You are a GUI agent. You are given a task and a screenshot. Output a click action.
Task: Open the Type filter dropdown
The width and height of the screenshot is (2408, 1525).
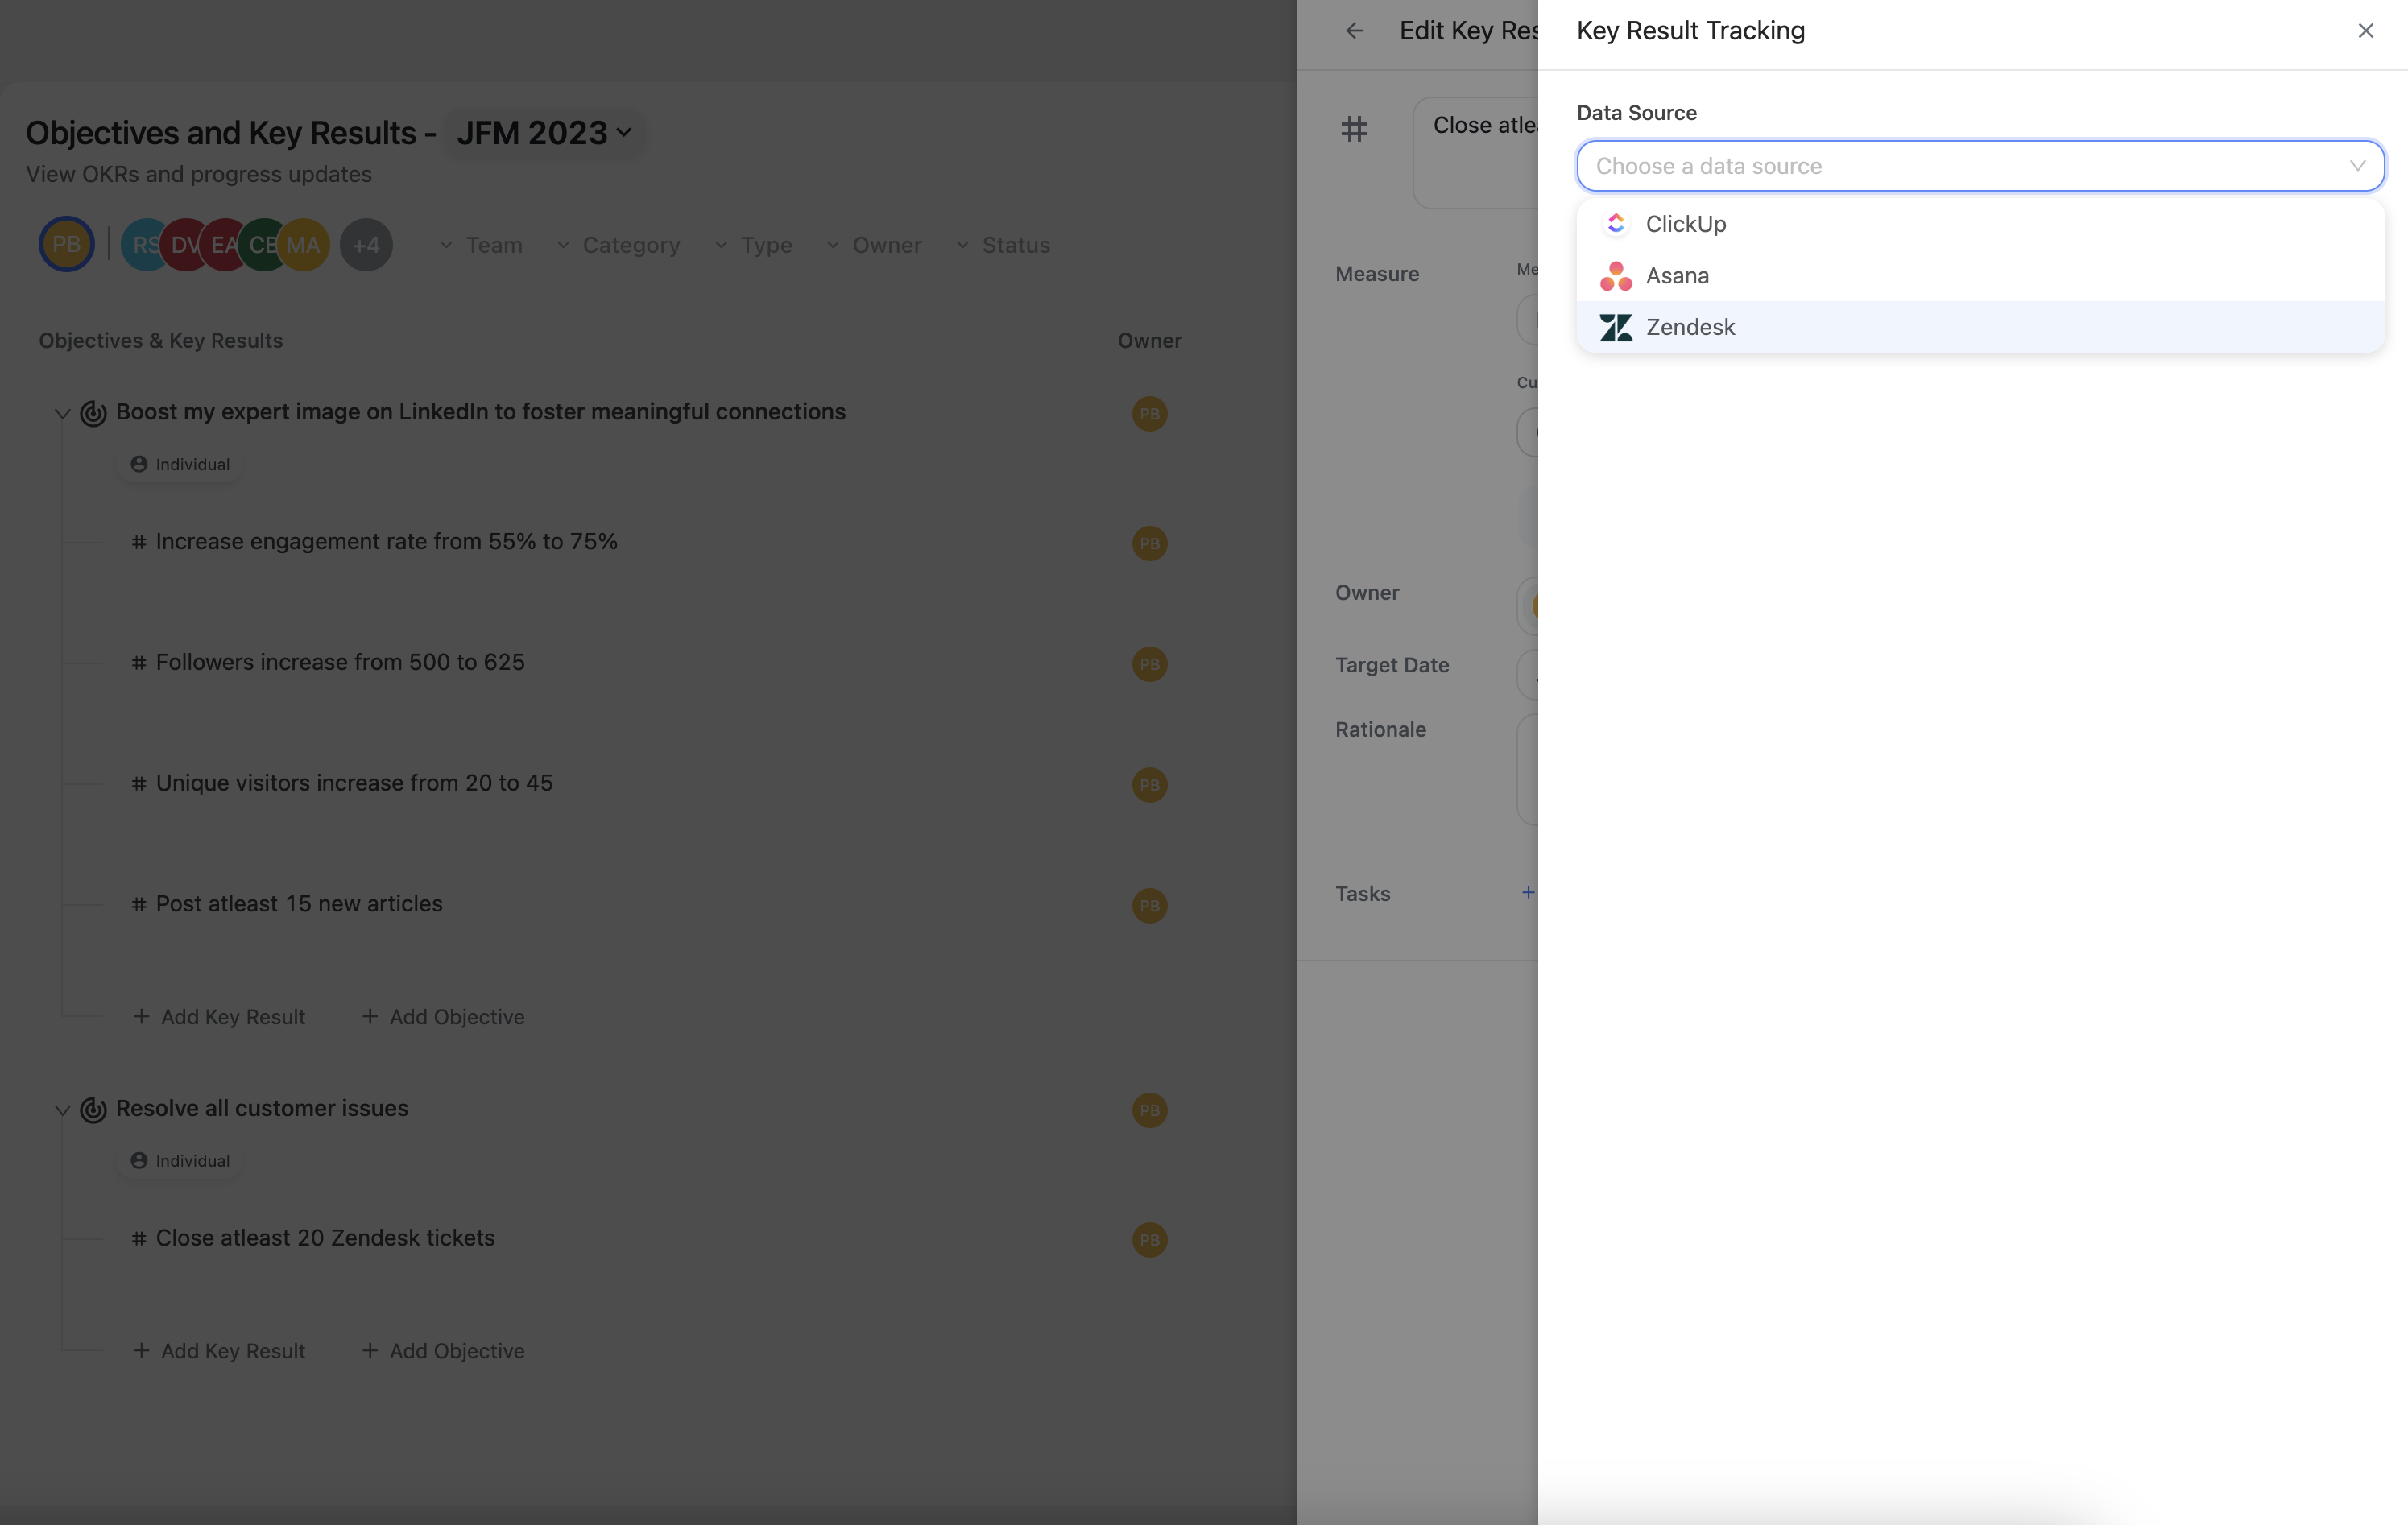[x=753, y=245]
